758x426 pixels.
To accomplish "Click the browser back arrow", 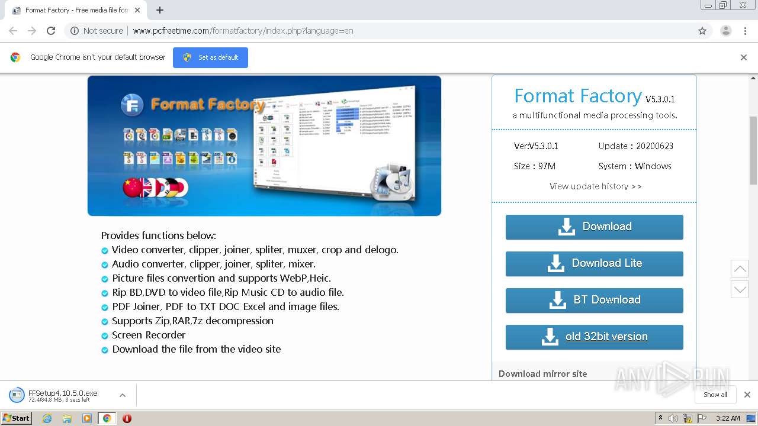I will tap(13, 31).
